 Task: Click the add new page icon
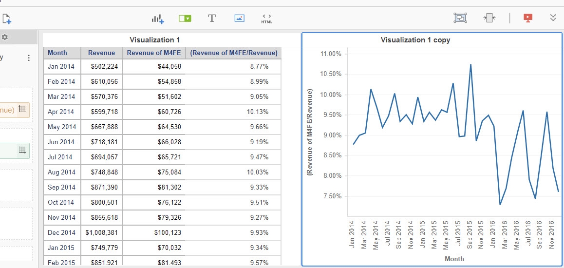click(x=6, y=19)
